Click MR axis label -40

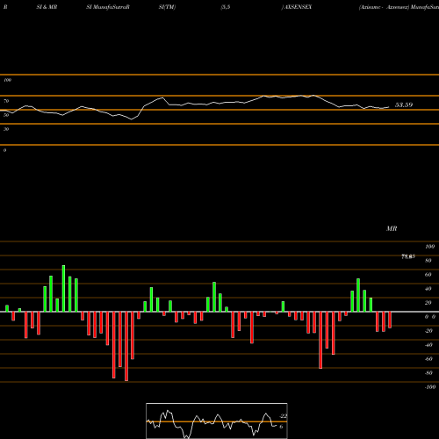pyautogui.click(x=428, y=345)
